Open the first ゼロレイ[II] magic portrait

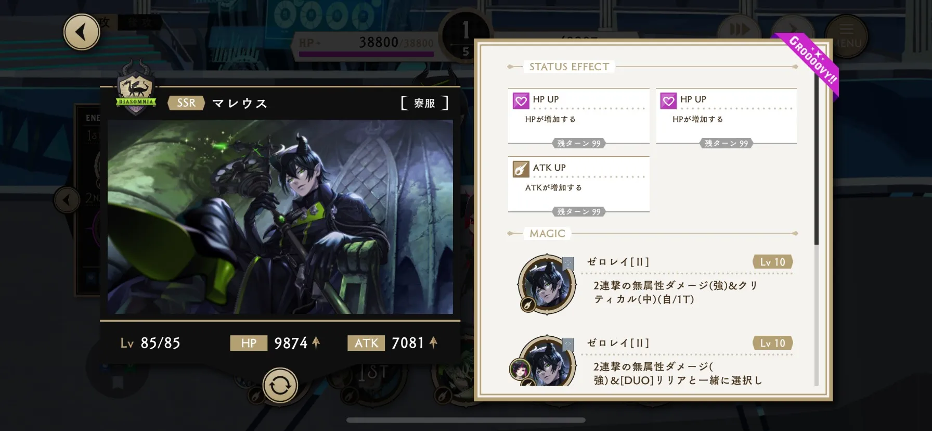coord(547,284)
